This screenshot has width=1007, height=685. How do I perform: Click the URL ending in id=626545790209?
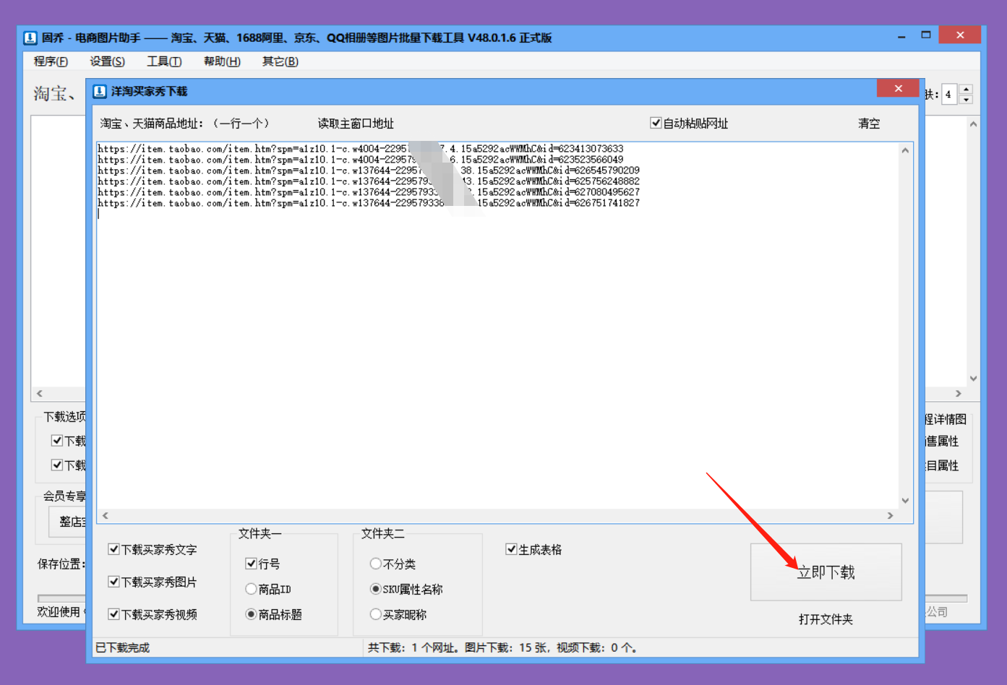[369, 171]
